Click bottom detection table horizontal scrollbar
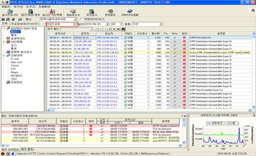256x156 pixels. [x=91, y=145]
